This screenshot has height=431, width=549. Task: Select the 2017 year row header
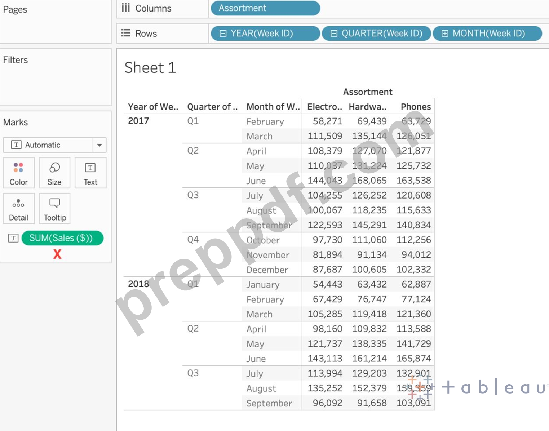(138, 121)
